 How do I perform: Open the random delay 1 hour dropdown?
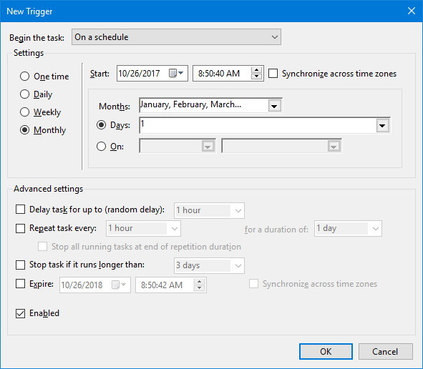point(209,210)
